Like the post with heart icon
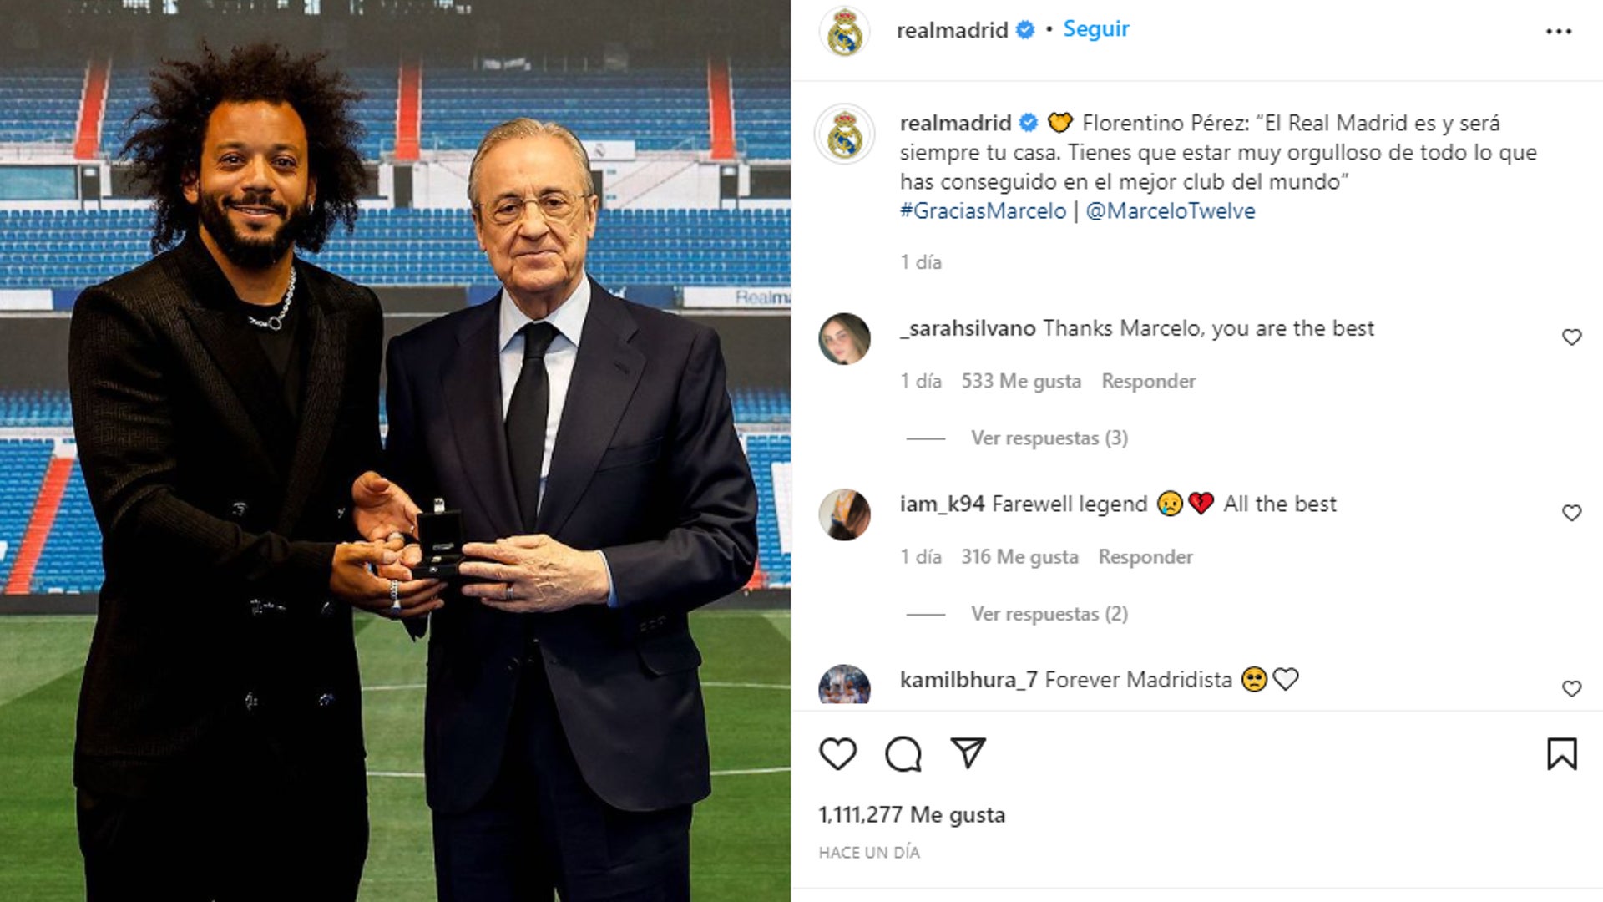This screenshot has height=902, width=1603. (837, 754)
